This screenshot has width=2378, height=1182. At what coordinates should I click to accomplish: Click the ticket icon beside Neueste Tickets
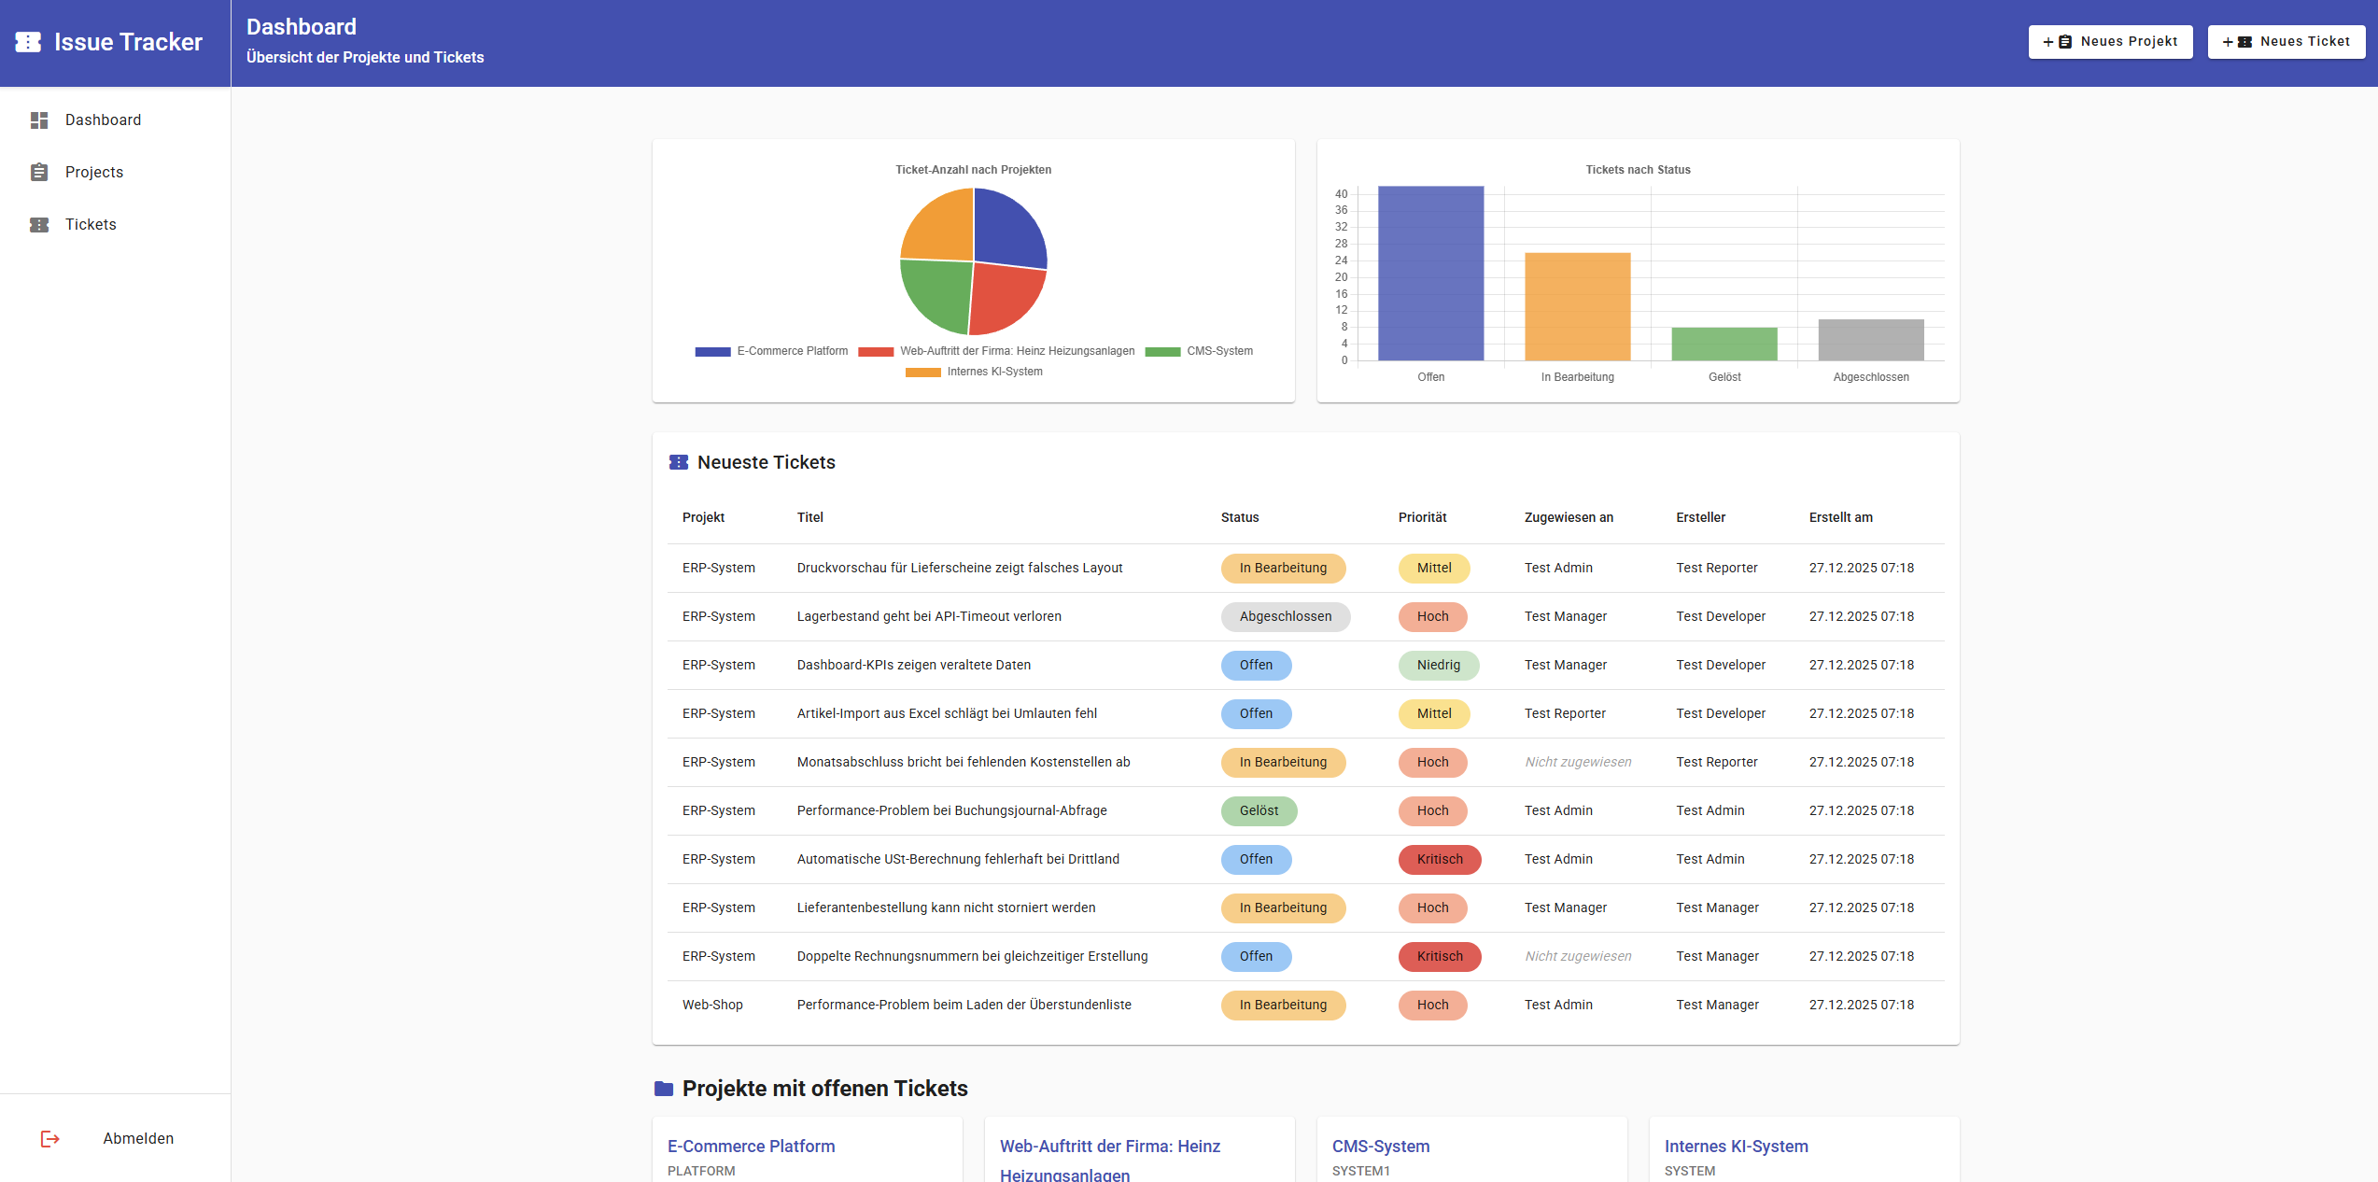[679, 462]
